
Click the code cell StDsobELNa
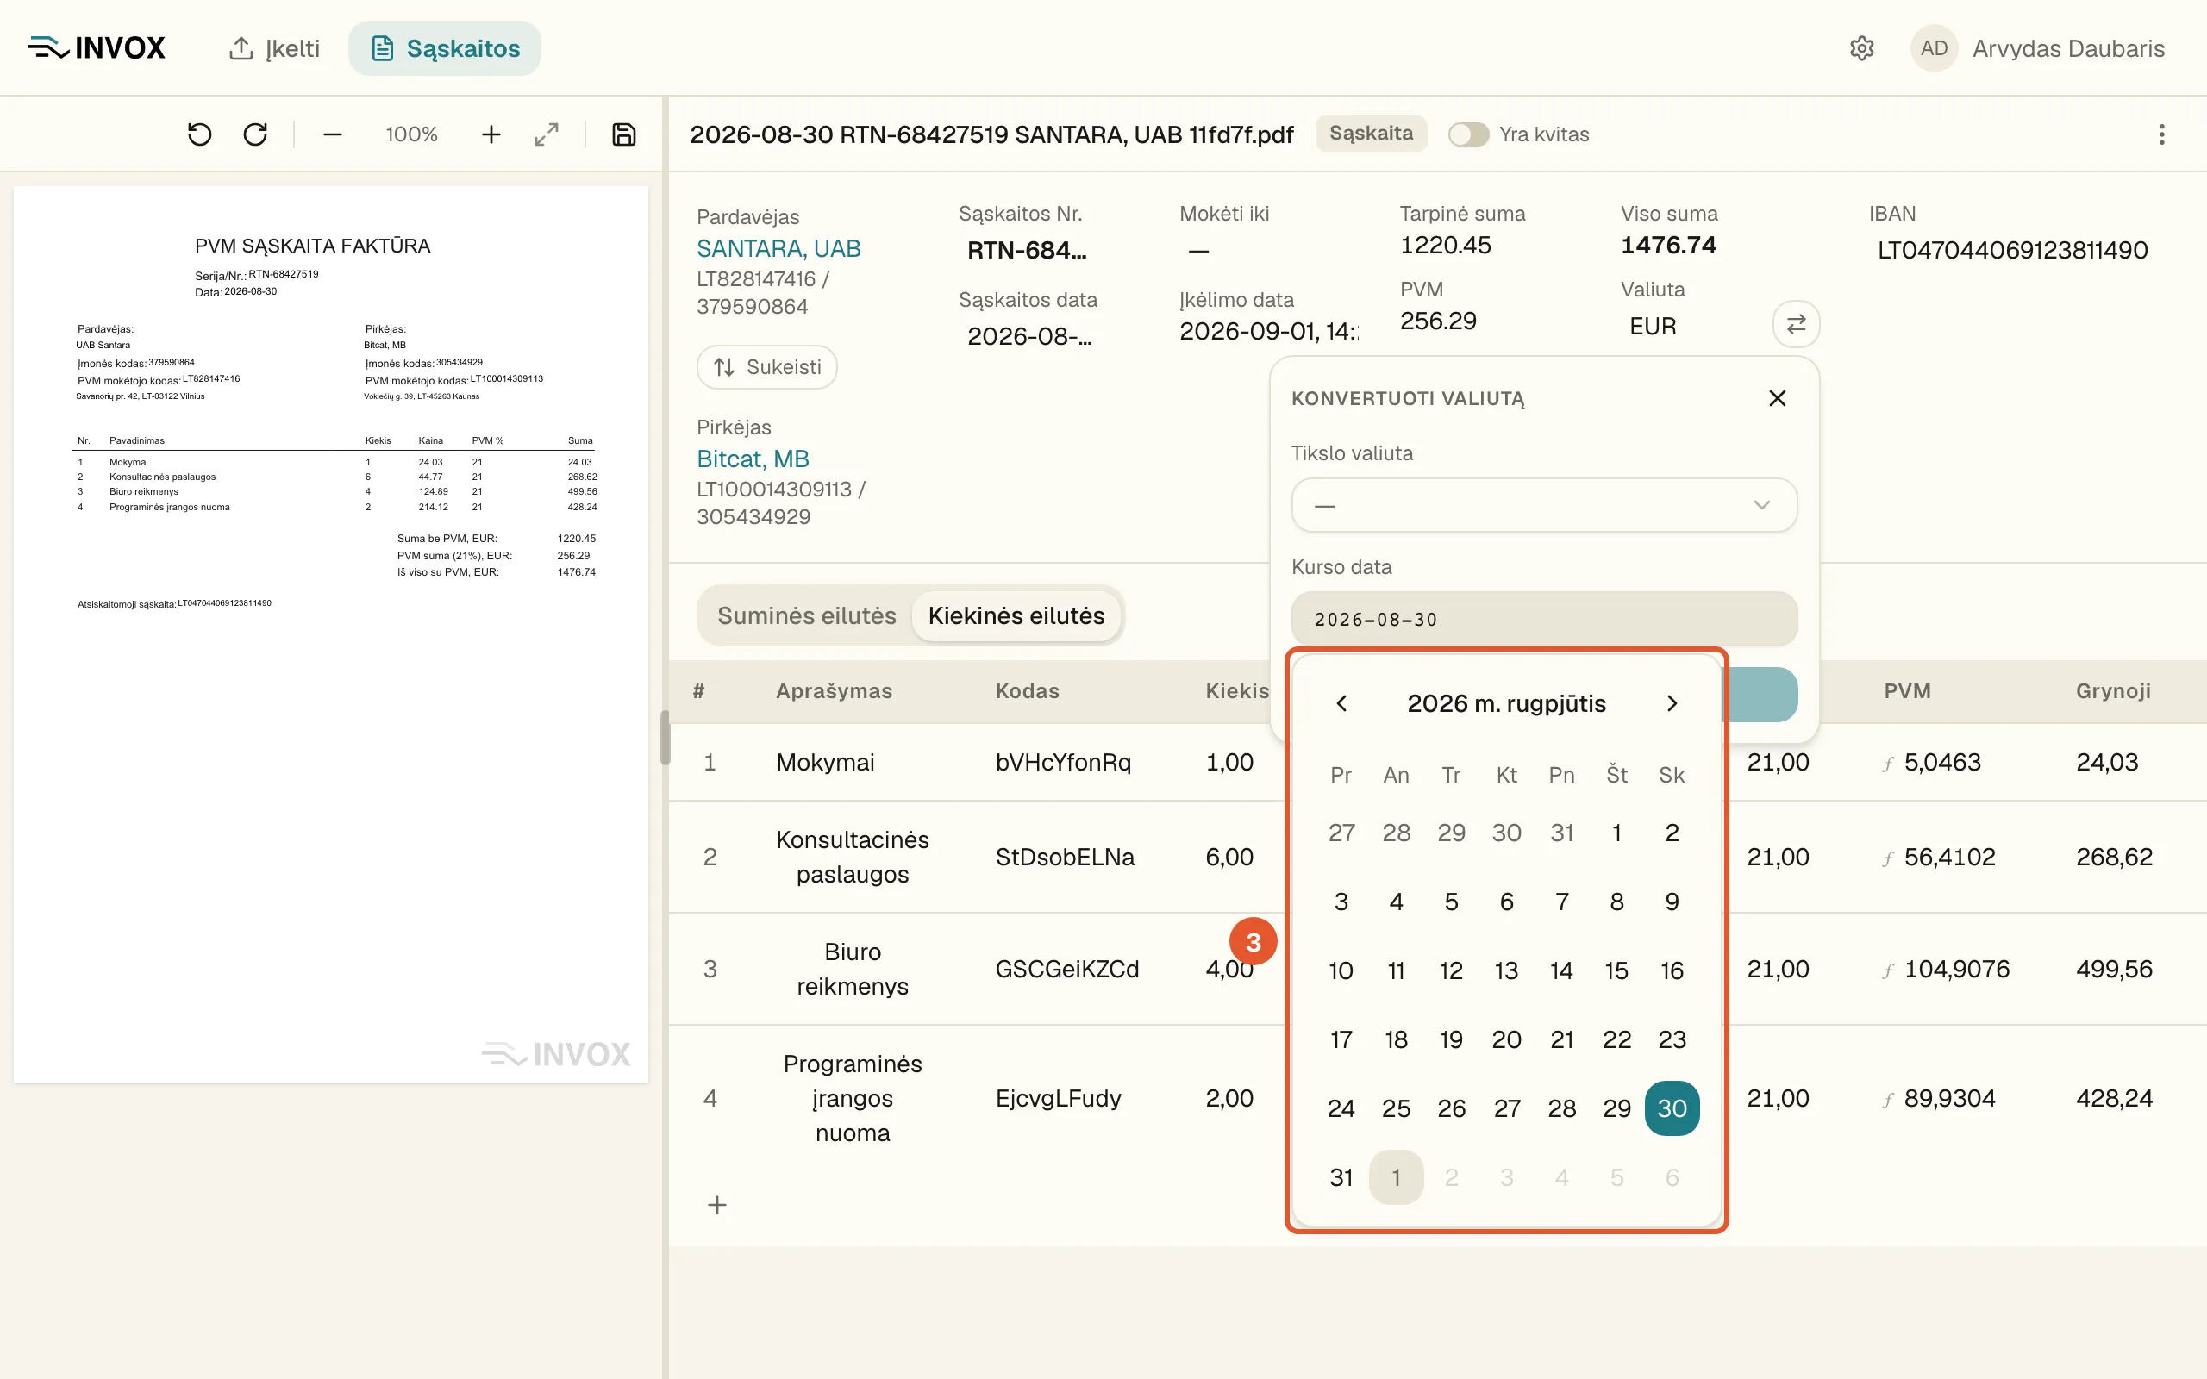point(1065,857)
